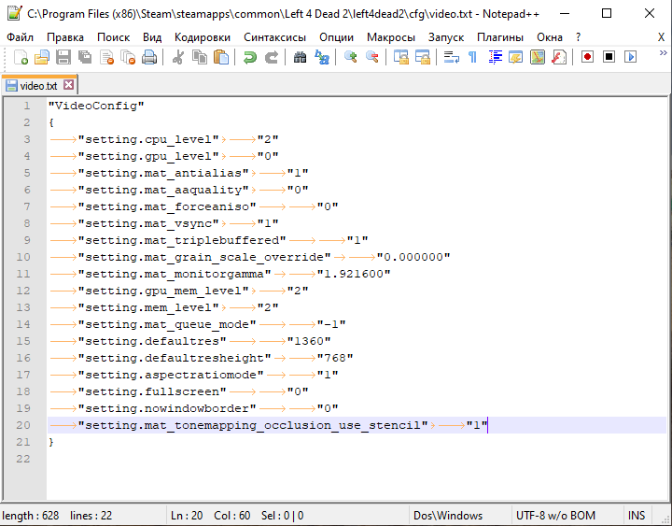Open the Запуск menu

(446, 37)
